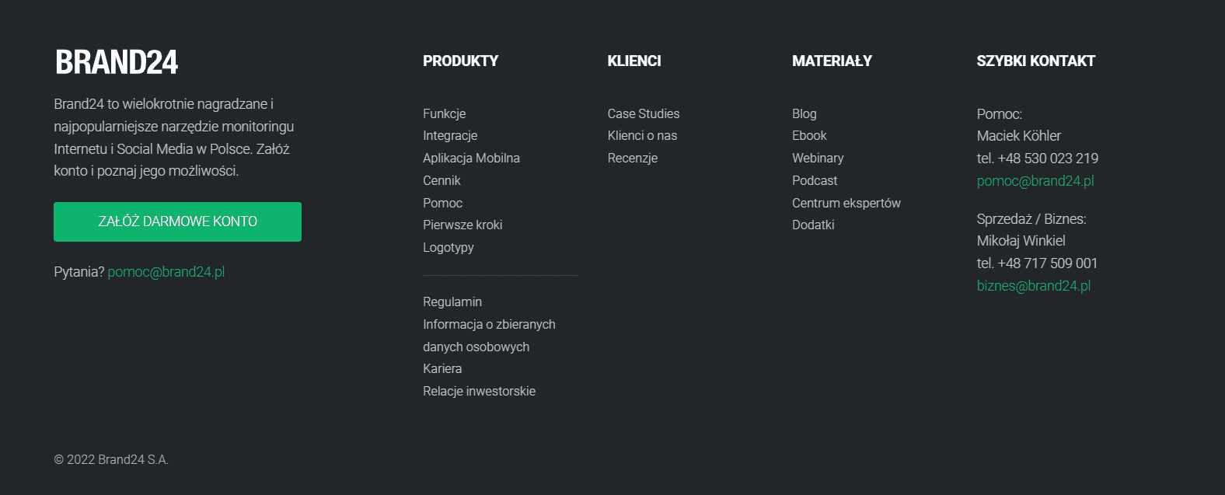Click the pomoc@brand24.pl email under Szybki Kontakt
1225x495 pixels.
(x=1035, y=181)
